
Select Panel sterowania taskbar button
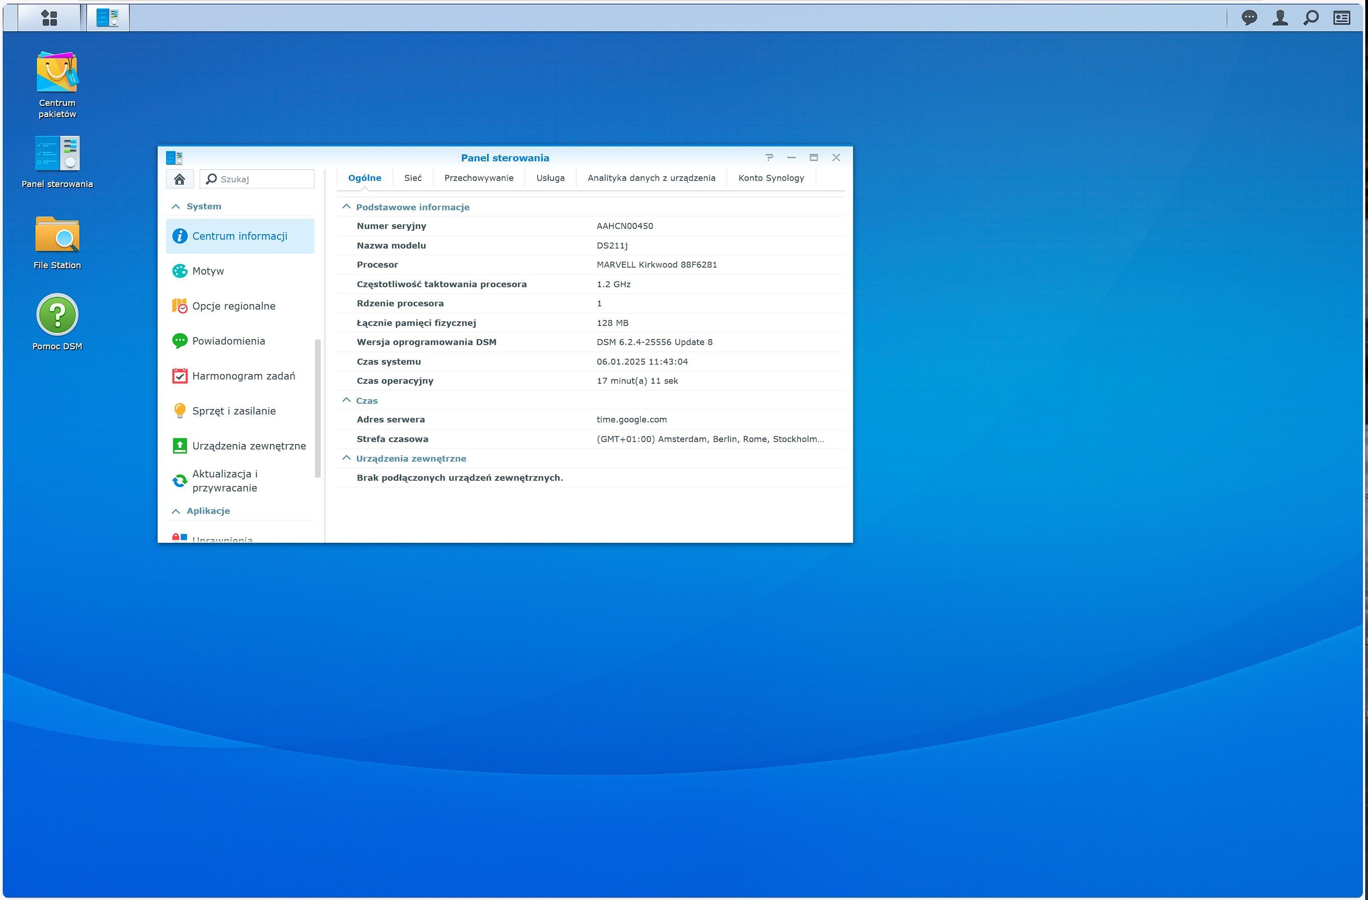coord(107,18)
